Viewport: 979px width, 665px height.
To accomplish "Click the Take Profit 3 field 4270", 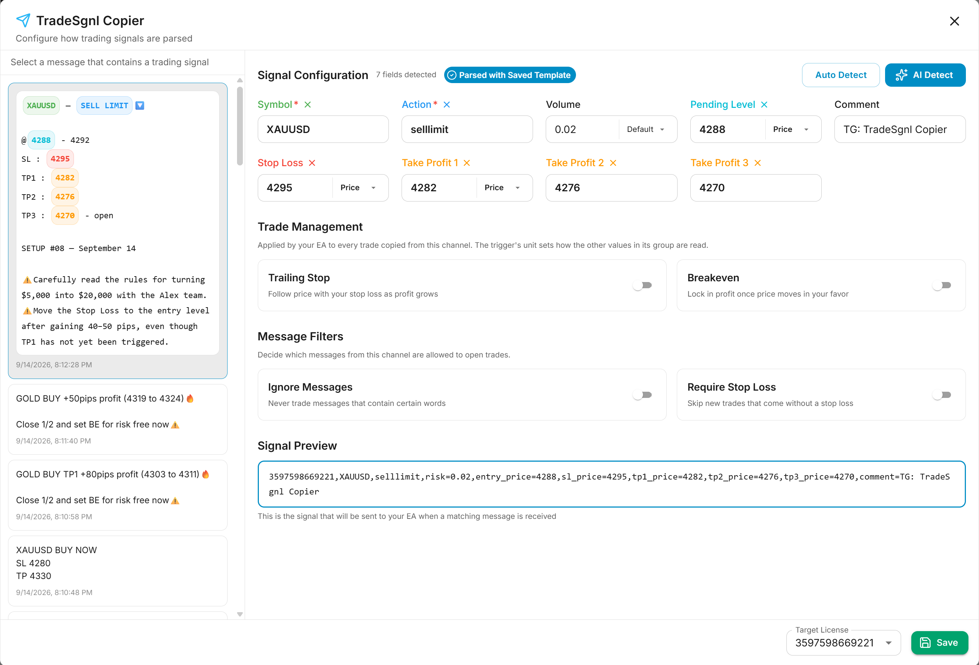I will pyautogui.click(x=756, y=188).
